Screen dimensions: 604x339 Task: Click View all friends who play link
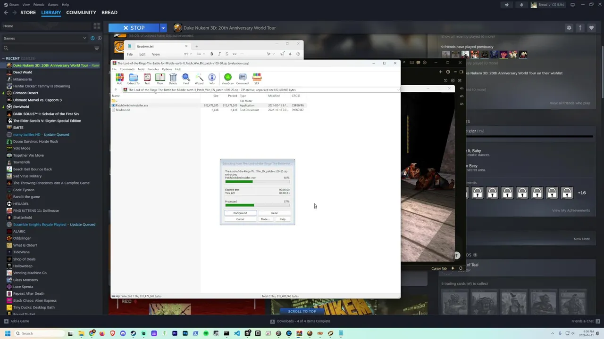tap(570, 103)
